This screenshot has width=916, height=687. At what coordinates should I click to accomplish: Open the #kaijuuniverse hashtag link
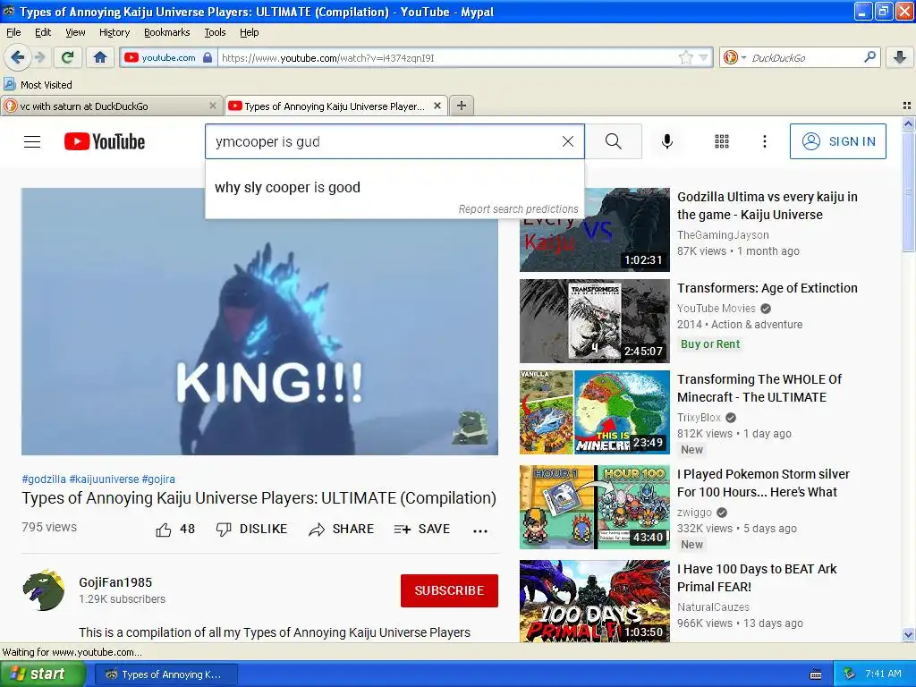[x=104, y=479]
